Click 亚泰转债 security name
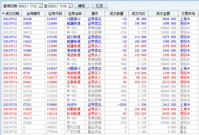Image resolution: width=199 pixels, height=135 pixels. click(74, 82)
